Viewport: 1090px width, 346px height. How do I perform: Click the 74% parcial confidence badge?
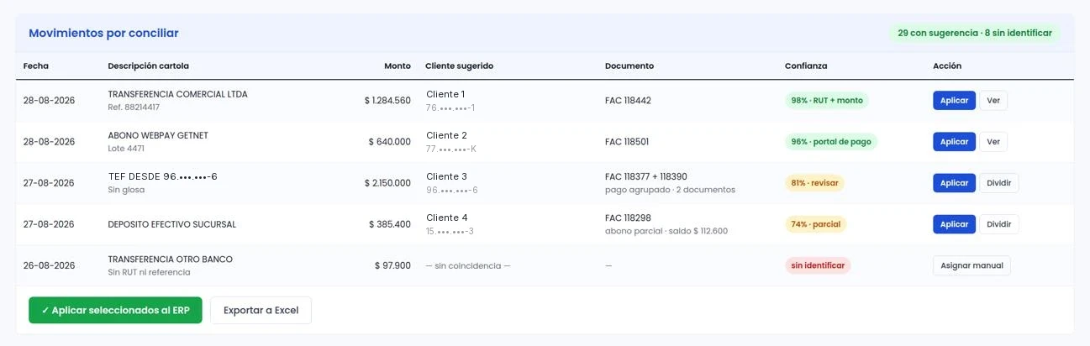815,224
